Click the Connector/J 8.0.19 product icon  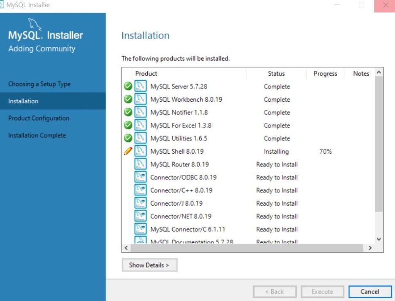click(140, 203)
